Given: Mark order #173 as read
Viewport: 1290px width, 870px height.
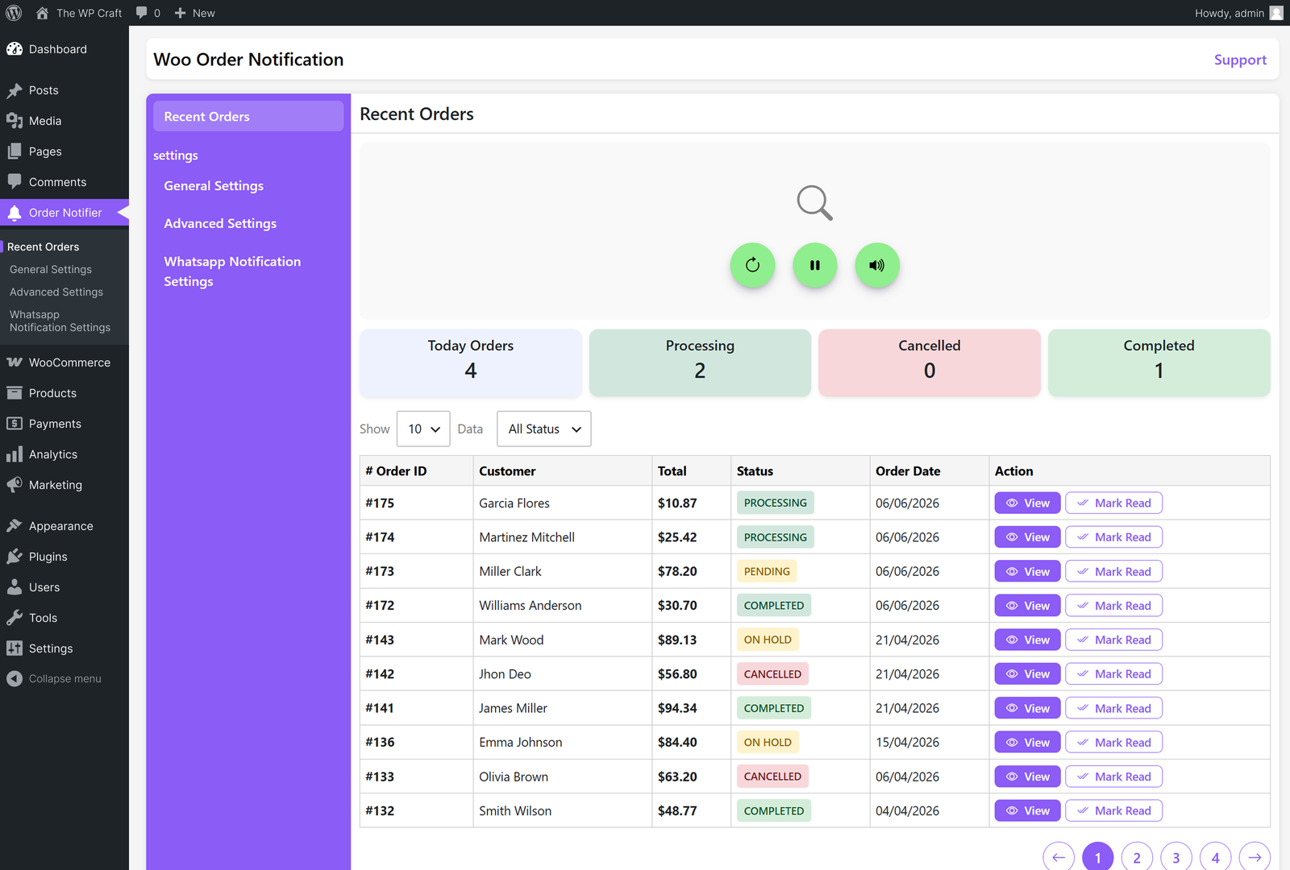Looking at the screenshot, I should (x=1113, y=571).
